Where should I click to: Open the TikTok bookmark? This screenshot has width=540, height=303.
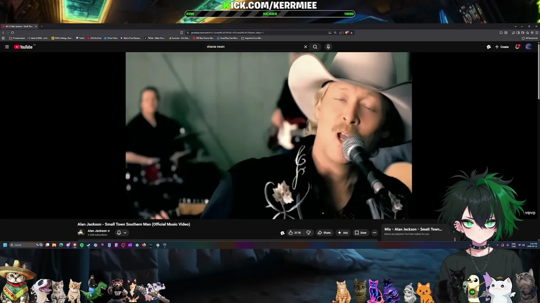[155, 38]
